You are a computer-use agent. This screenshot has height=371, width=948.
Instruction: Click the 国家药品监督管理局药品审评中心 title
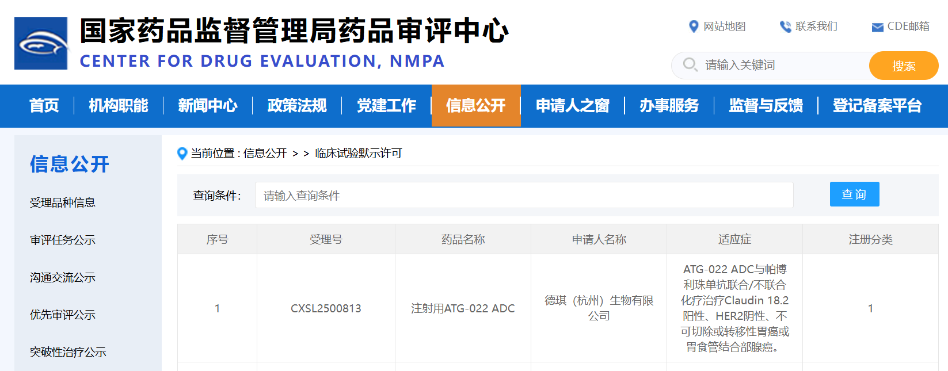[295, 30]
